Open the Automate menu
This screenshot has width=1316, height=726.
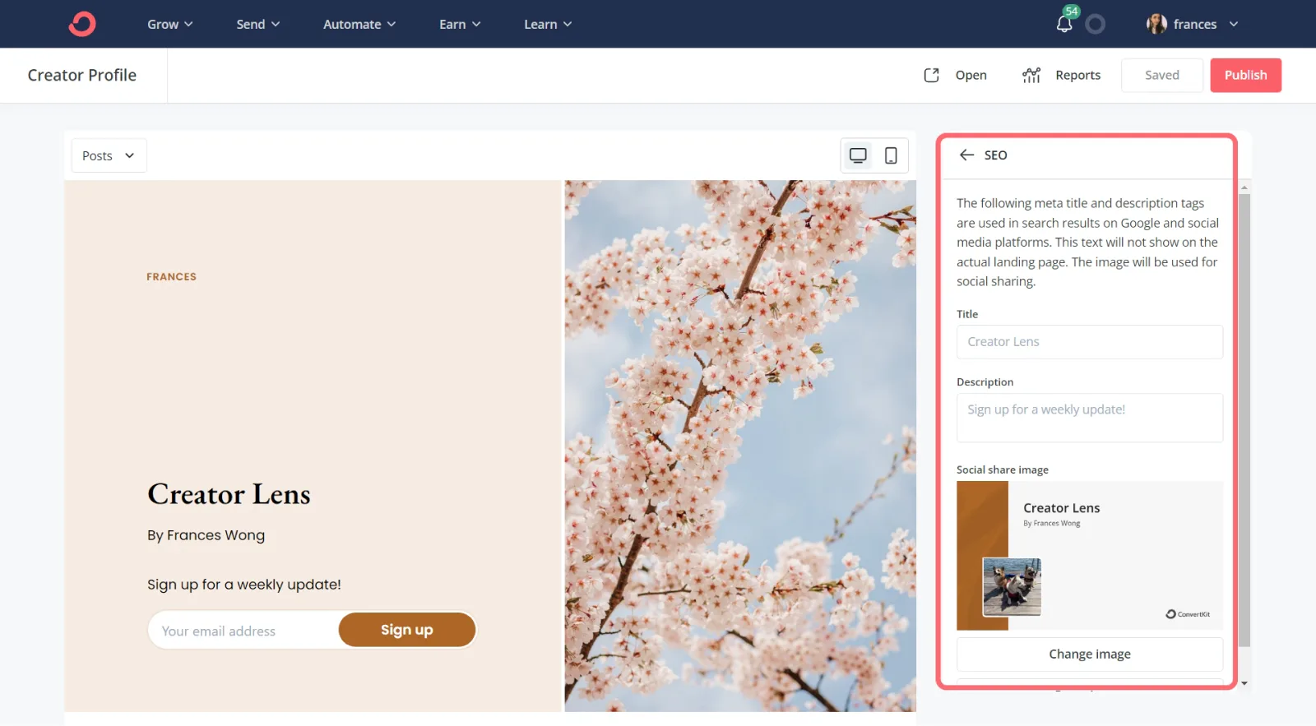[359, 24]
